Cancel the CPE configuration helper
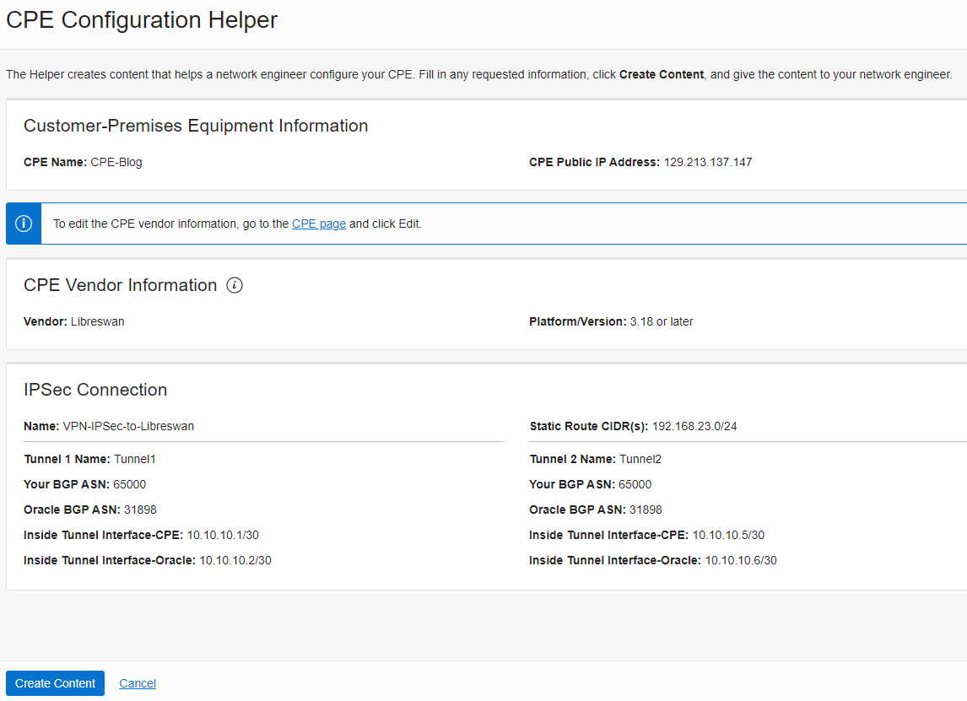Viewport: 967px width, 701px height. click(138, 683)
